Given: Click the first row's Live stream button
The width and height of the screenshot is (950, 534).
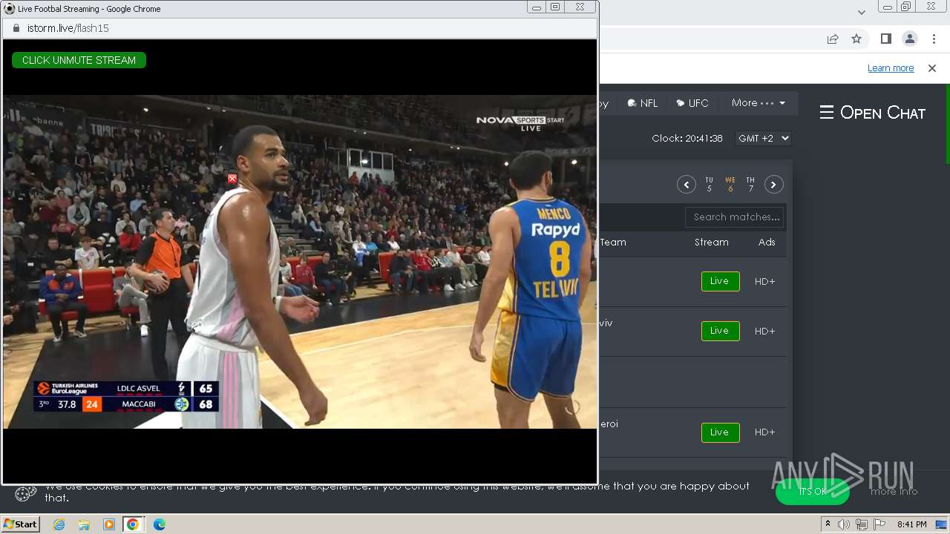Looking at the screenshot, I should point(720,281).
